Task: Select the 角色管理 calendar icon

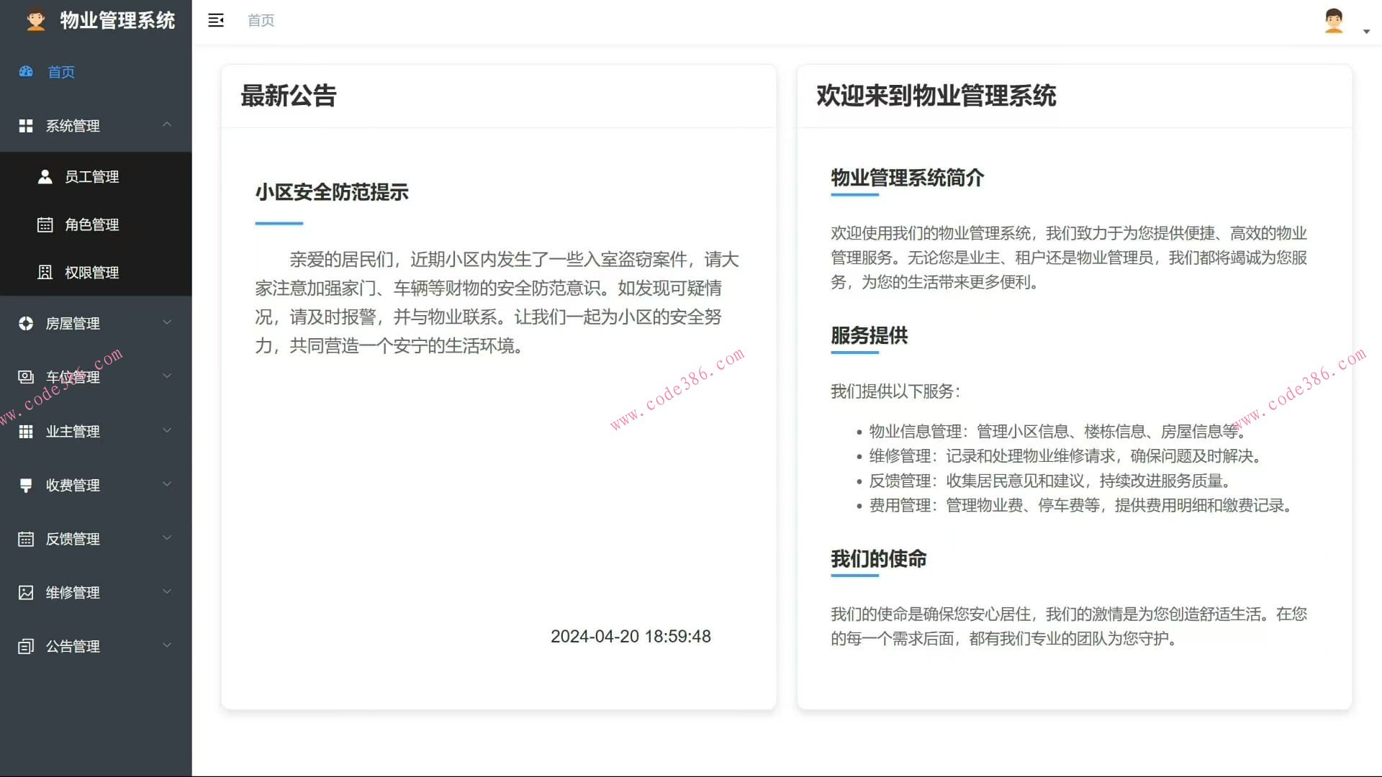Action: (44, 224)
